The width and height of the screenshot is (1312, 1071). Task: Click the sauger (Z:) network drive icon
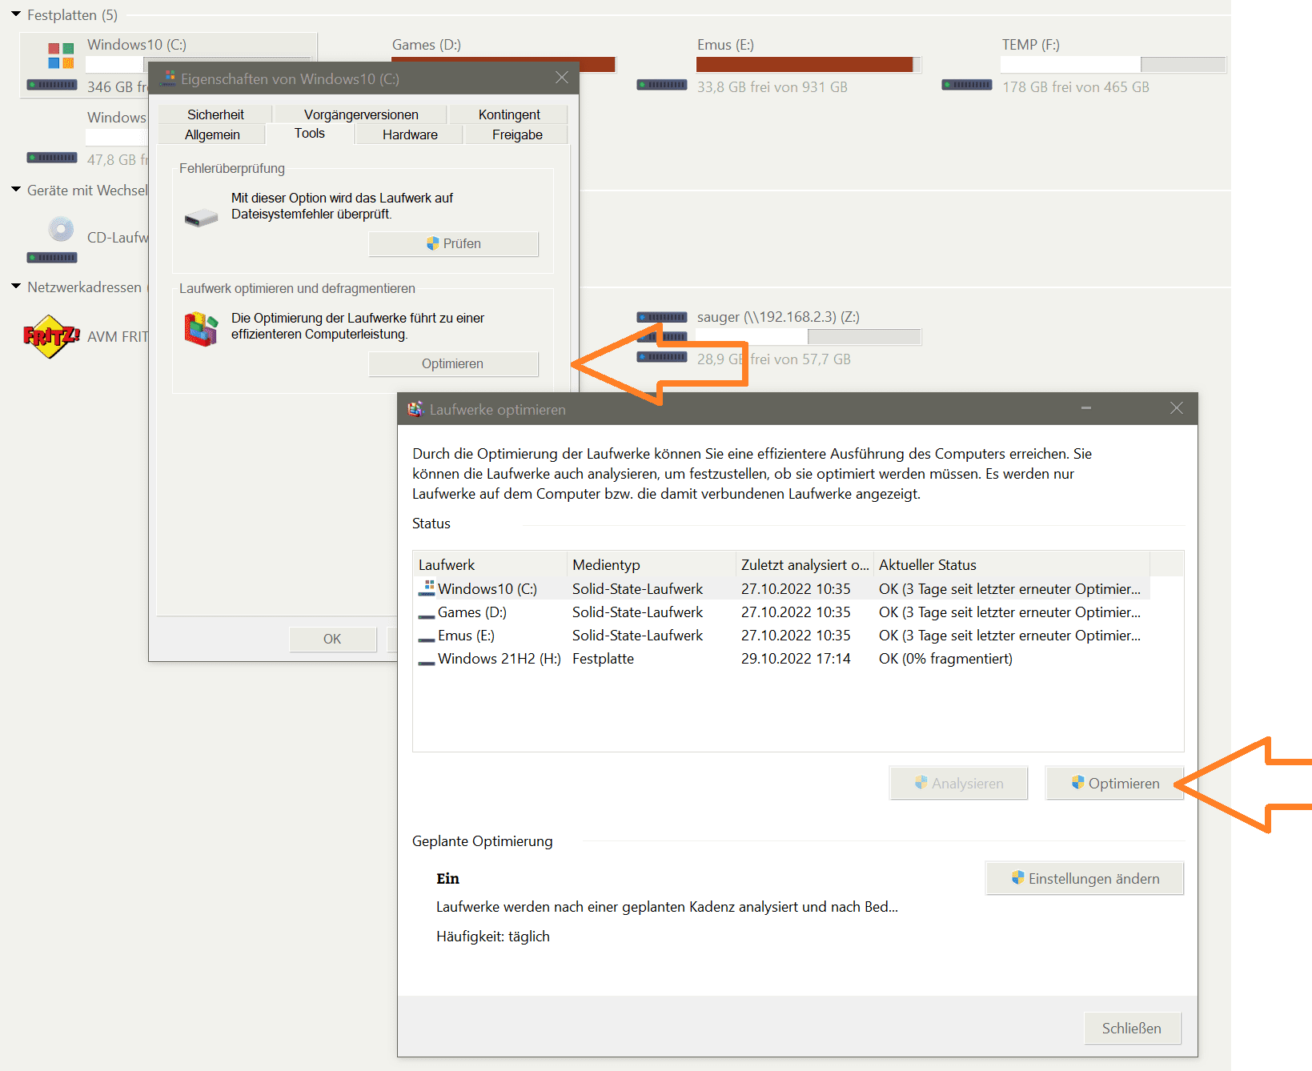(662, 338)
